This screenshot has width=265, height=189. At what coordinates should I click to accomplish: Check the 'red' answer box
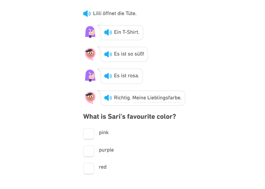tap(89, 169)
